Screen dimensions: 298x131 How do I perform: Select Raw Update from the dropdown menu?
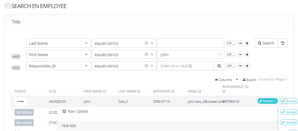pyautogui.click(x=78, y=111)
